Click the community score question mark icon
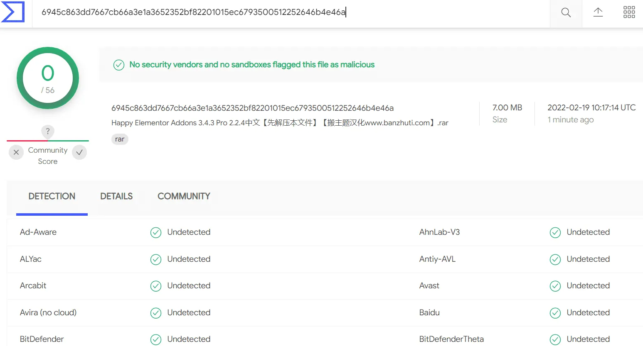Image resolution: width=643 pixels, height=346 pixels. [x=48, y=131]
